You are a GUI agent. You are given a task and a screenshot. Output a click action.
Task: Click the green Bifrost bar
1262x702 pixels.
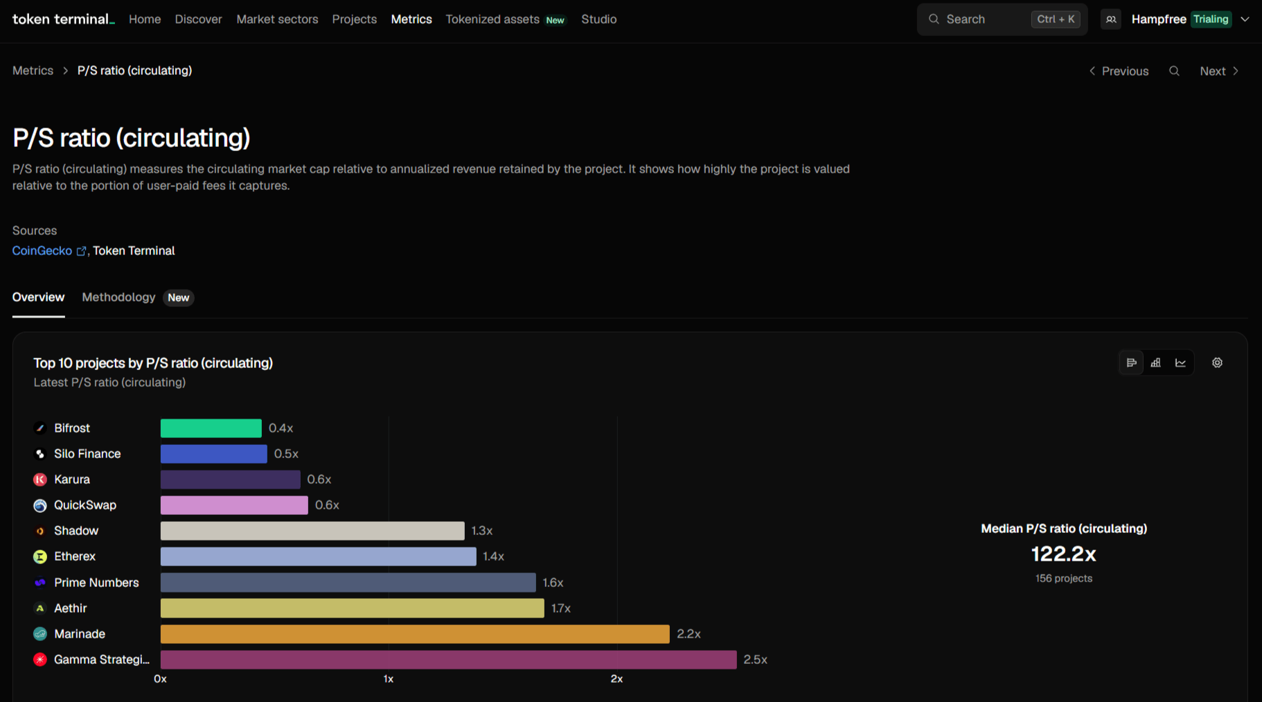[x=211, y=428]
